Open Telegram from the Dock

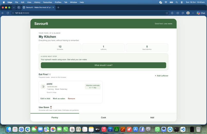pyautogui.click(x=170, y=129)
